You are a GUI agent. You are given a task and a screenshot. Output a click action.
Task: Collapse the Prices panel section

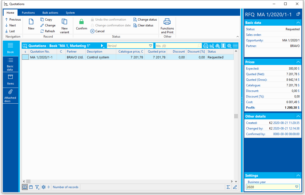pos(298,62)
